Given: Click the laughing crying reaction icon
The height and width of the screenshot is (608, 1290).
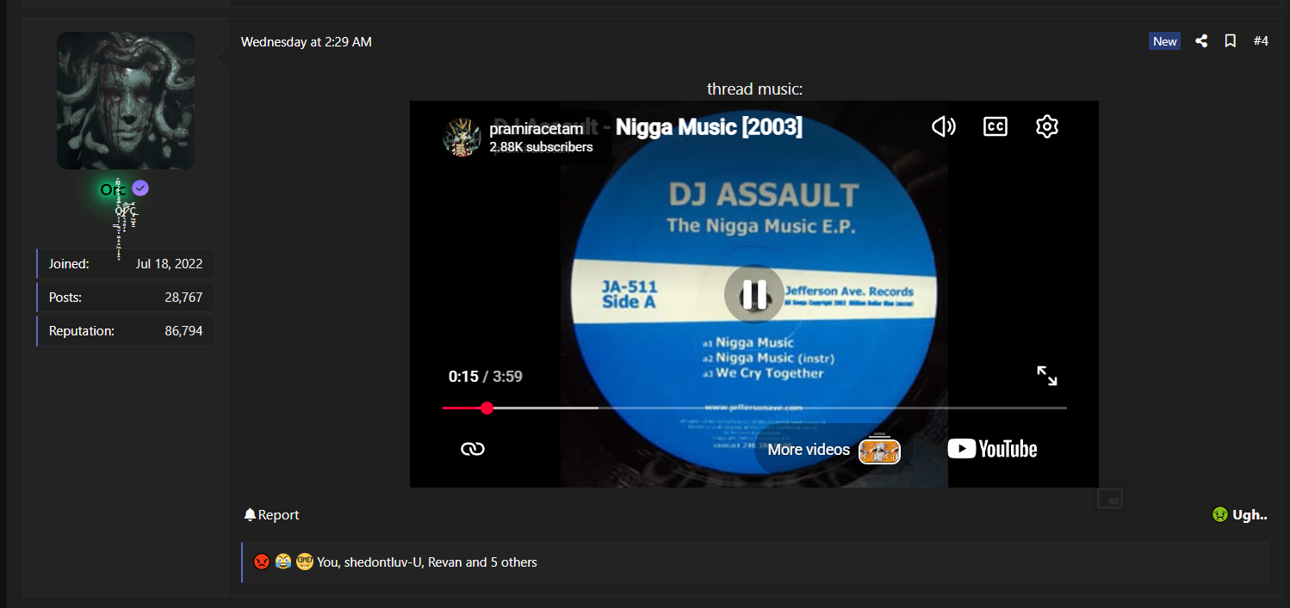Looking at the screenshot, I should click(x=283, y=562).
